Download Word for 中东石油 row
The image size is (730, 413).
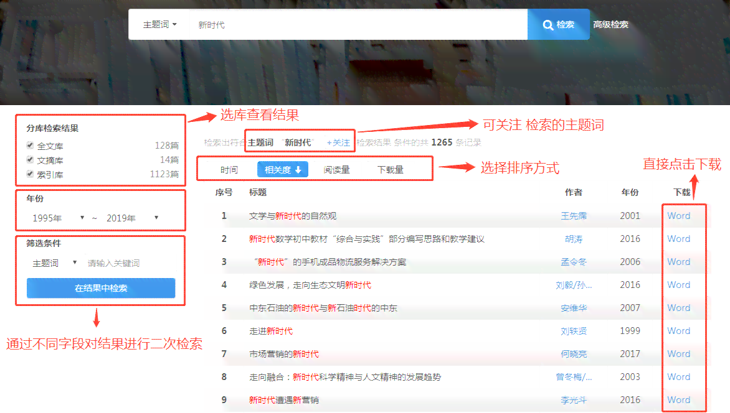(679, 308)
